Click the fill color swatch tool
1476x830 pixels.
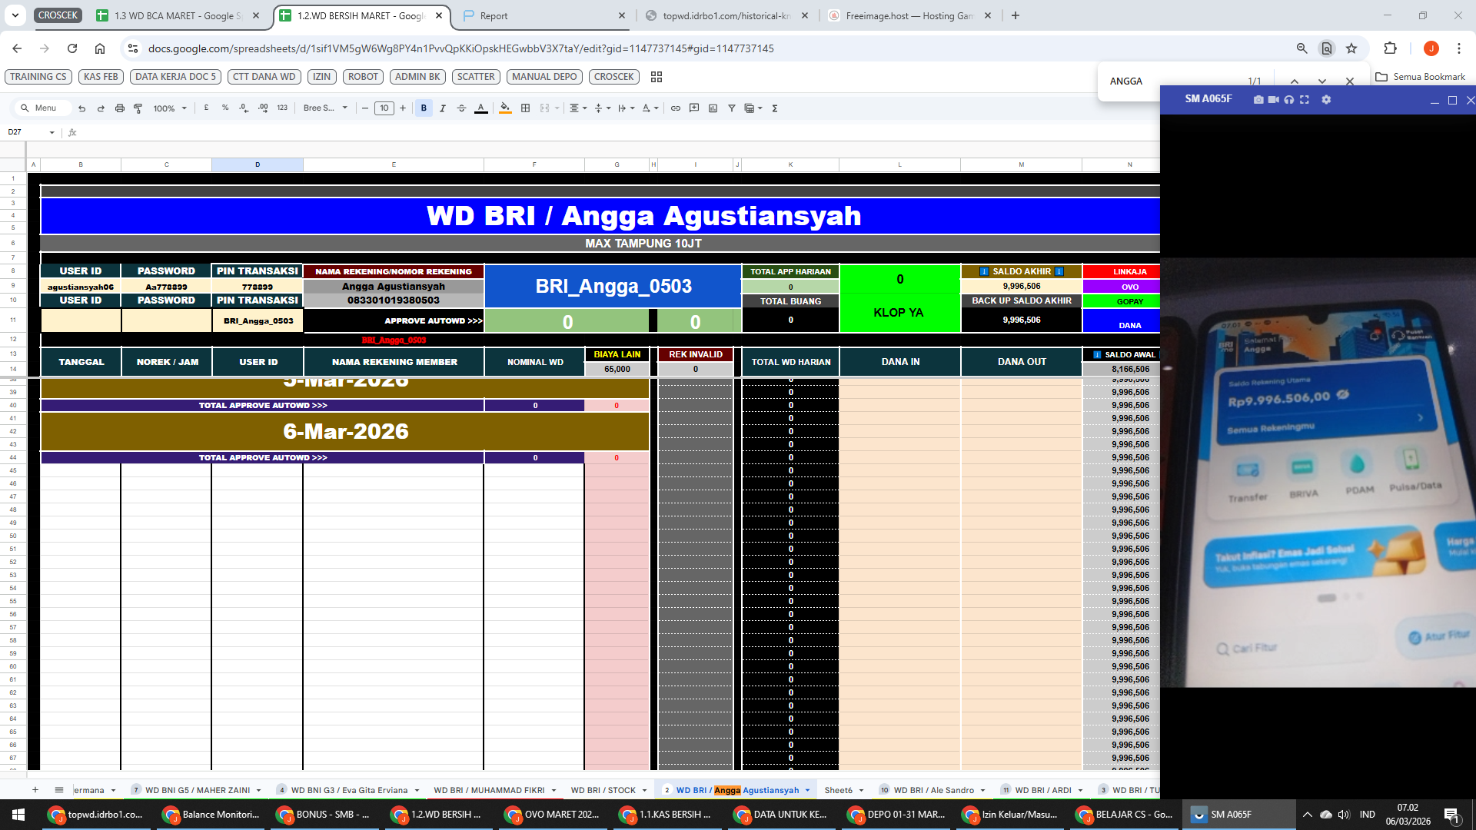point(504,108)
